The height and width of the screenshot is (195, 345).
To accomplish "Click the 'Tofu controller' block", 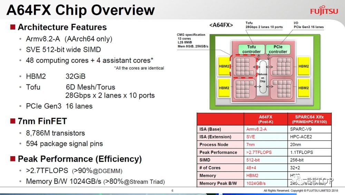I will tap(252, 50).
